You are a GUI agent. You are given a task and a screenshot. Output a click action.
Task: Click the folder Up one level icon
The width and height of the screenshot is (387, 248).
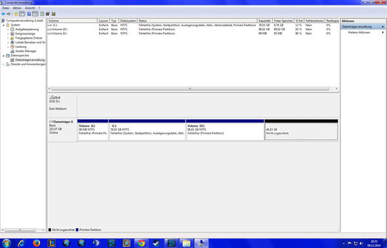tap(16, 14)
